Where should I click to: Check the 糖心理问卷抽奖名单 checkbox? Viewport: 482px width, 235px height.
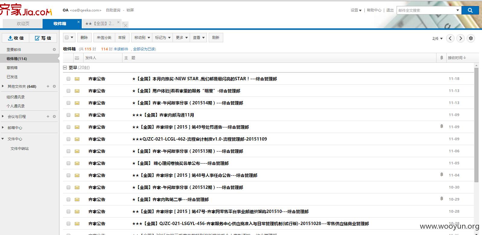coord(68,163)
